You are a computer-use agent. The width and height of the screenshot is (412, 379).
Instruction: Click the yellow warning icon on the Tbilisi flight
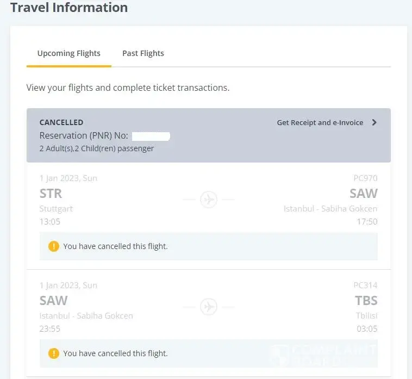53,353
